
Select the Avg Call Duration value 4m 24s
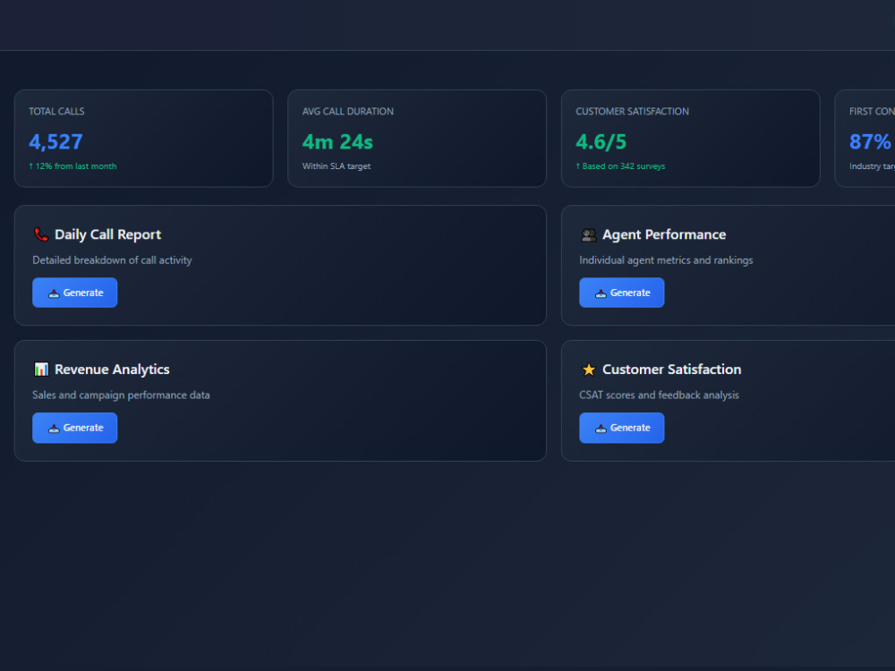pyautogui.click(x=337, y=141)
